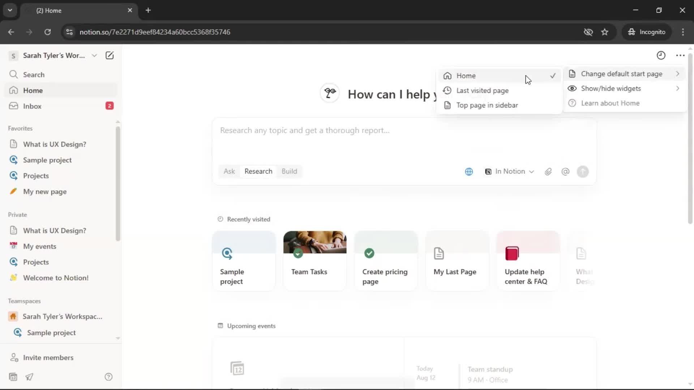Click the new page compose icon
Image resolution: width=694 pixels, height=390 pixels.
coord(109,56)
